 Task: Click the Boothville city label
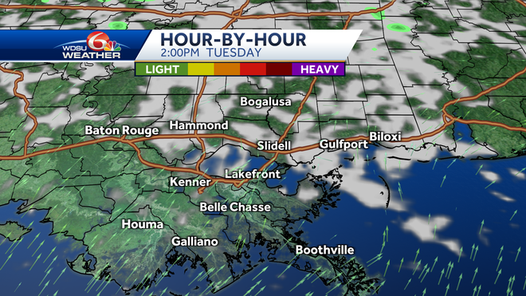pyautogui.click(x=324, y=250)
